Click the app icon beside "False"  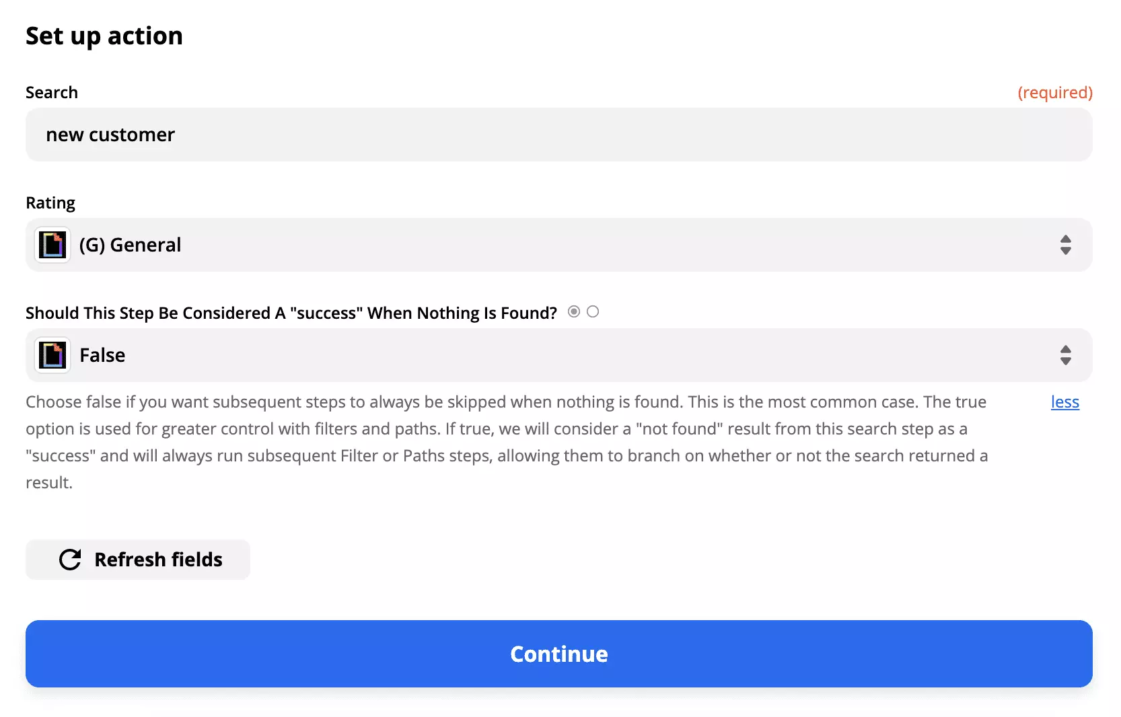pos(52,355)
